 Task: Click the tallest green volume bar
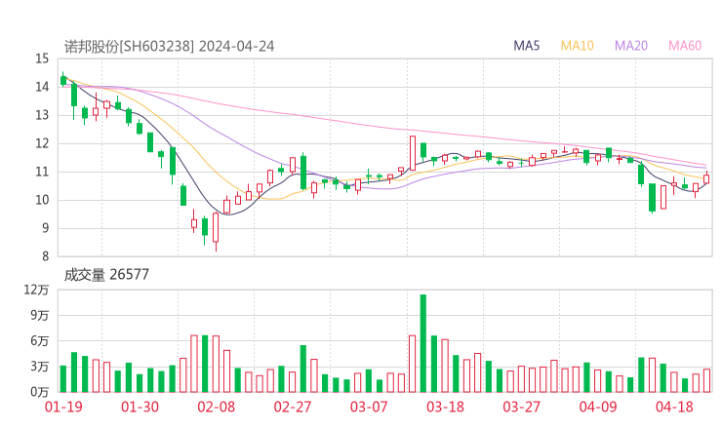pyautogui.click(x=423, y=343)
